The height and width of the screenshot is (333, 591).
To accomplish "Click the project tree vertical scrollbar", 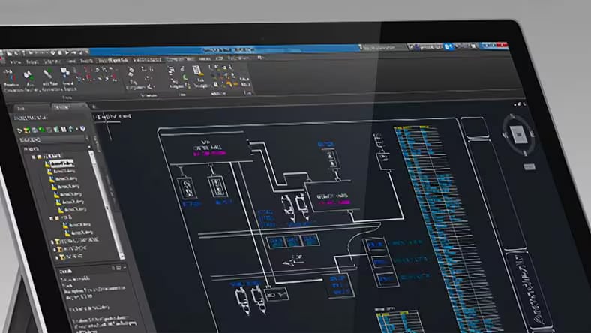I will pos(106,205).
